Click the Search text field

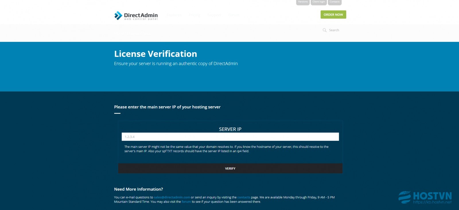point(334,30)
